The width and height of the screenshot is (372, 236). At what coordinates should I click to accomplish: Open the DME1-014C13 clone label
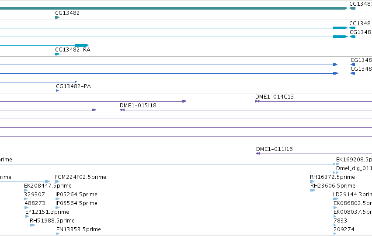click(x=275, y=97)
